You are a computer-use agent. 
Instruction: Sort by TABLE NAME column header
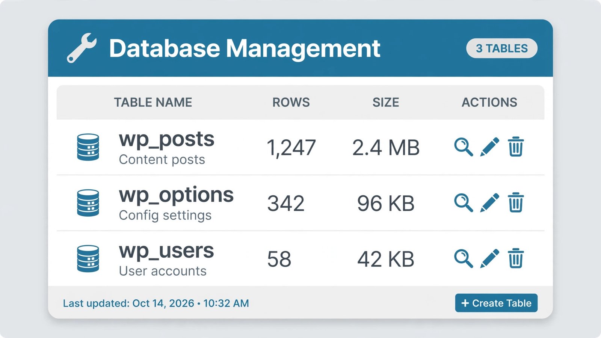pyautogui.click(x=153, y=102)
